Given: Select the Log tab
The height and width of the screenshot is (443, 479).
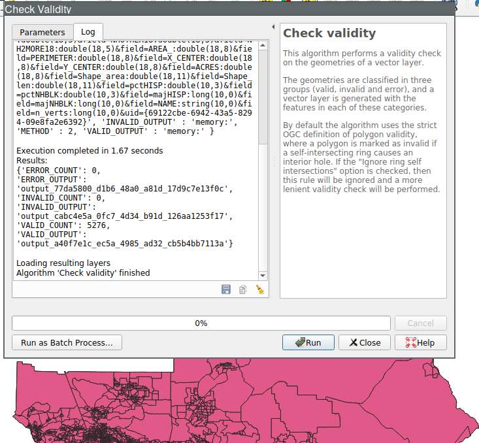Looking at the screenshot, I should (88, 32).
